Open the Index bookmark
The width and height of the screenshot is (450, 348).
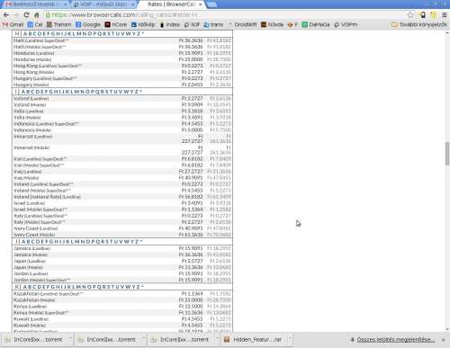[x=169, y=24]
